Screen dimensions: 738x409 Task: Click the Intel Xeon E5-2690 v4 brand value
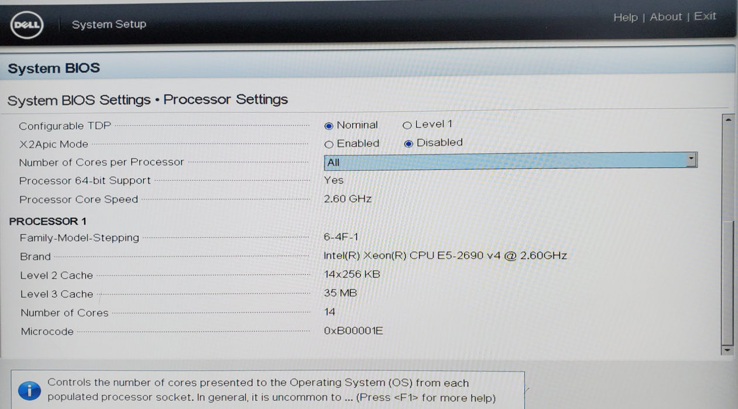(445, 255)
